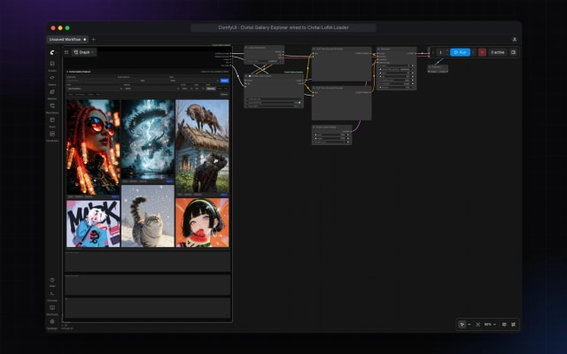Screen dimensions: 567x354
Task: Click the fit view icon in canvas toolbar
Action: (x=478, y=325)
